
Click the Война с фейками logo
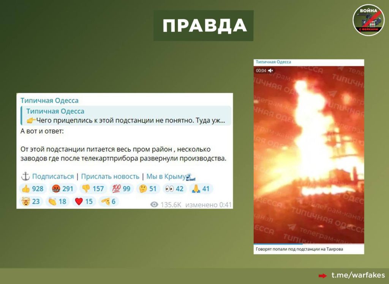(x=368, y=20)
